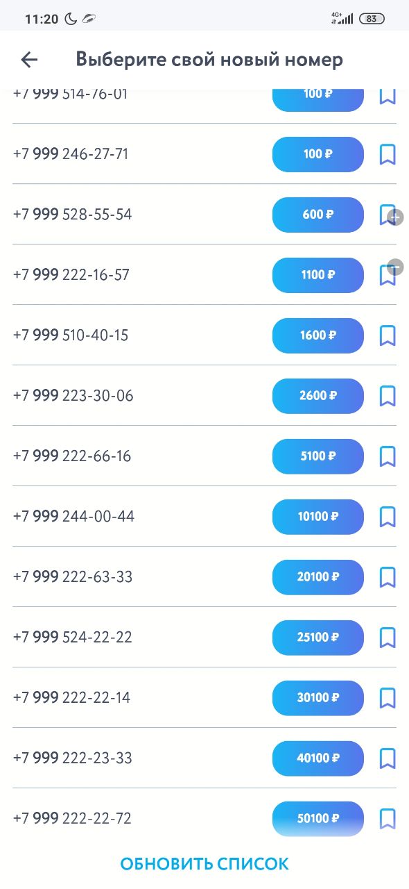This screenshot has width=409, height=889.
Task: Tap the back arrow icon
Action: tap(29, 60)
